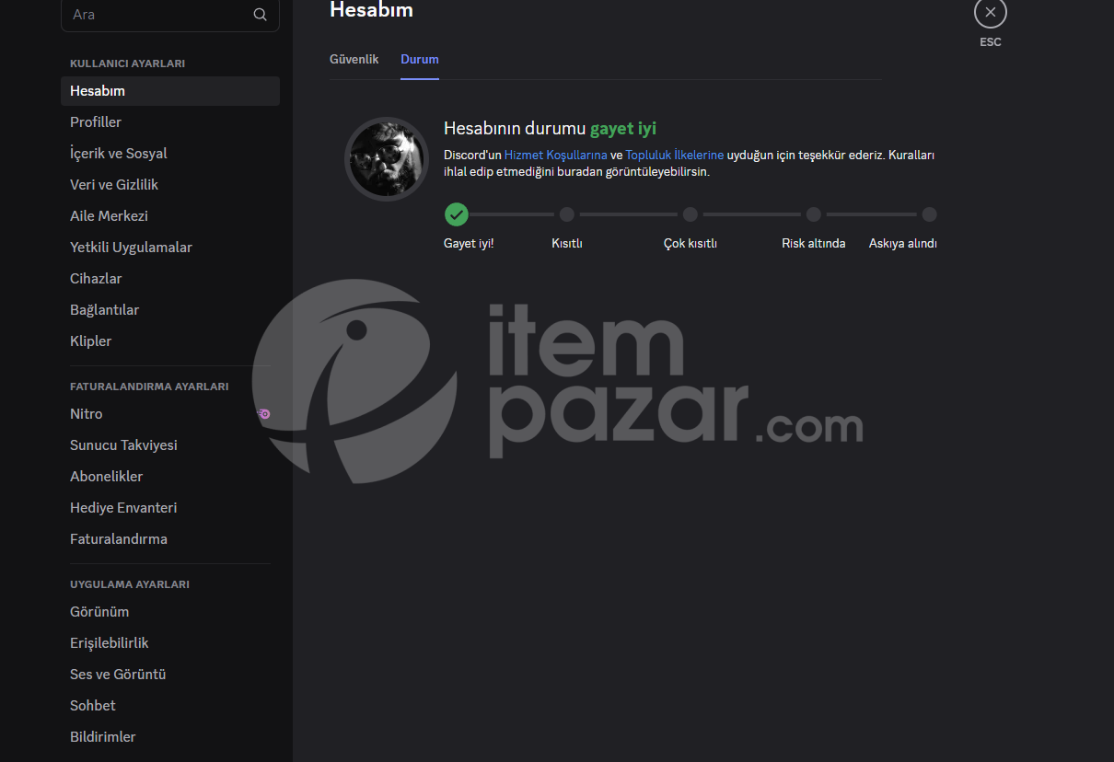Switch to the Güvenlik tab
Screen dimensions: 1114x762
(354, 59)
